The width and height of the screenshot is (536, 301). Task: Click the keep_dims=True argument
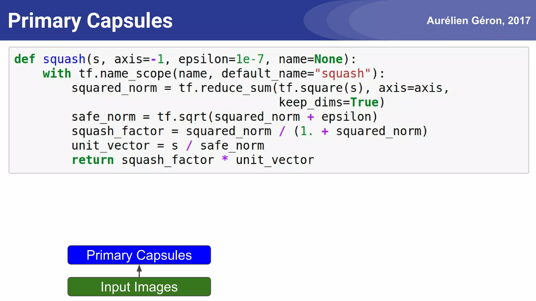pos(329,102)
